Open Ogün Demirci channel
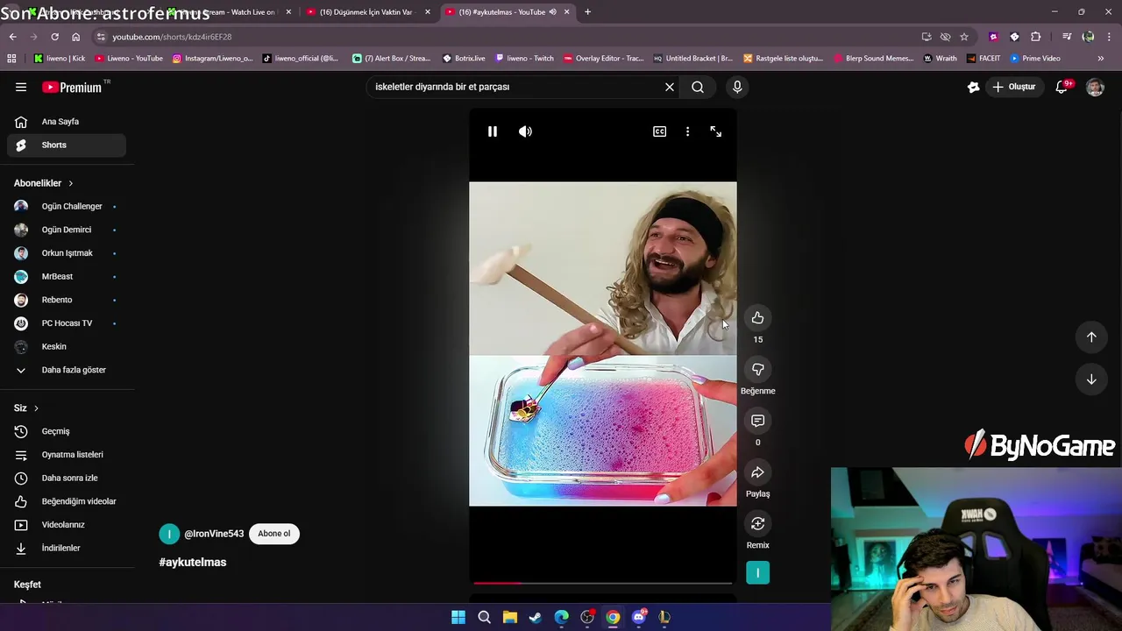The image size is (1122, 631). pyautogui.click(x=67, y=230)
